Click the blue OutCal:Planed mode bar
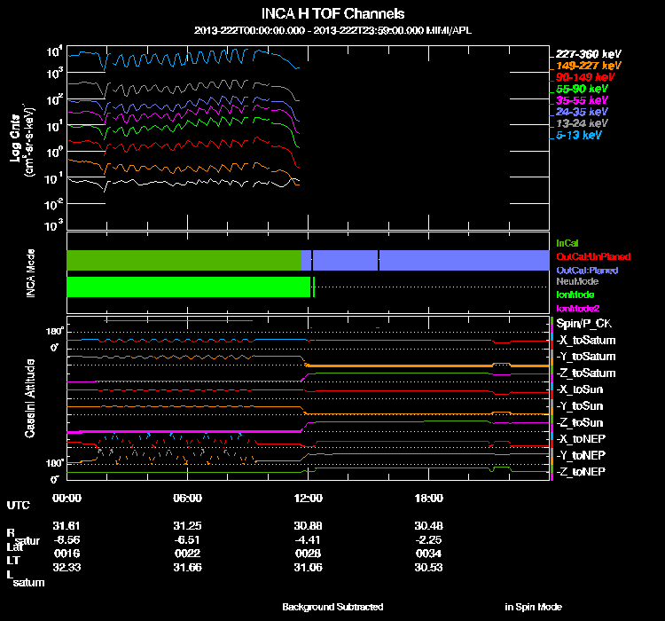The width and height of the screenshot is (665, 621). [426, 260]
